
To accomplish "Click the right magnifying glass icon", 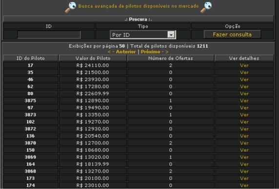I will [x=206, y=7].
